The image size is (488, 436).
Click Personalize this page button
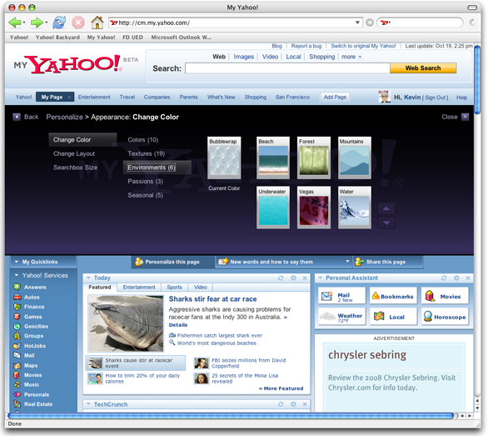pyautogui.click(x=172, y=262)
